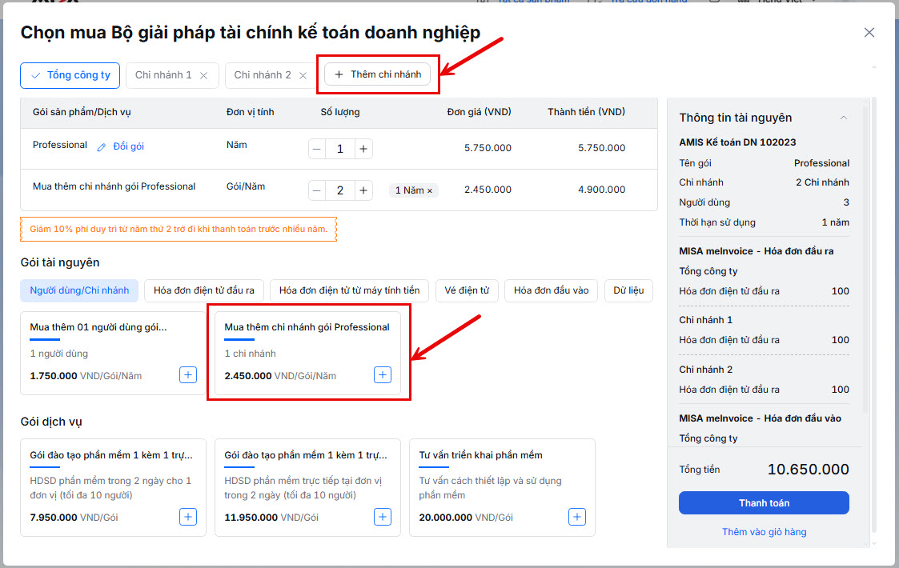This screenshot has height=568, width=899.
Task: Select the Vé điện tử tab
Action: 467,290
